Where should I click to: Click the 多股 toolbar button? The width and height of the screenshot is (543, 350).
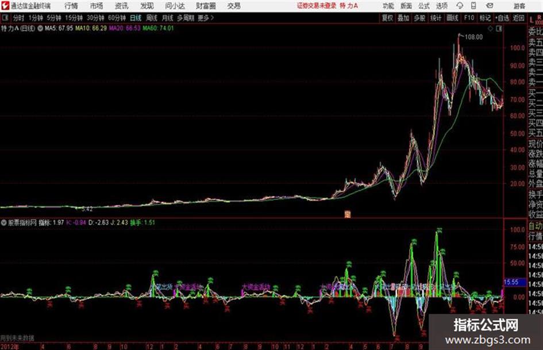coord(419,18)
